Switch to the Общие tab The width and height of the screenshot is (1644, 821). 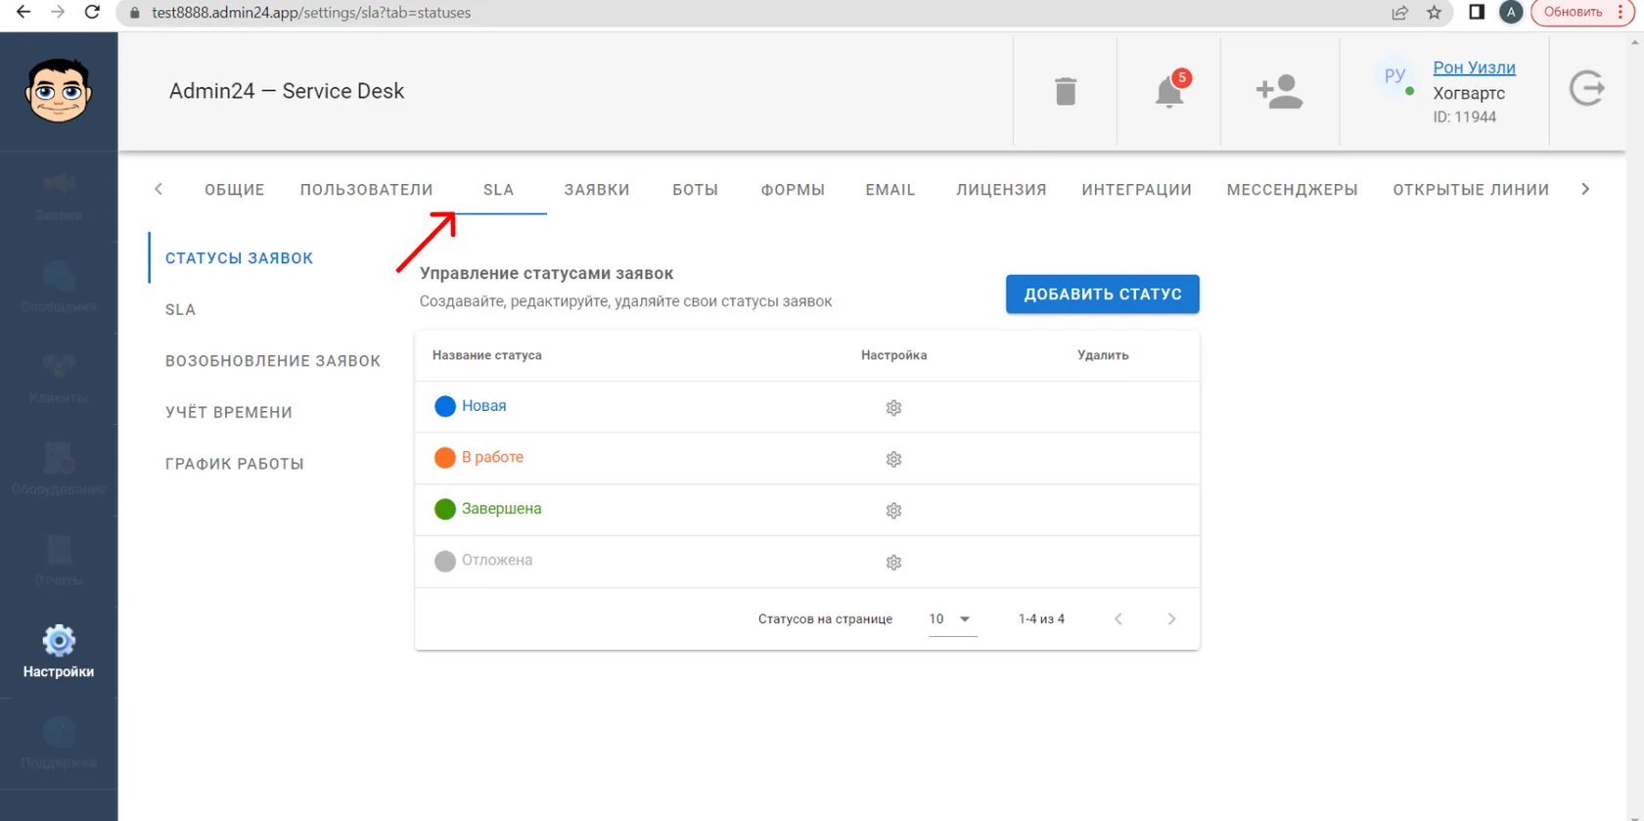pos(235,190)
